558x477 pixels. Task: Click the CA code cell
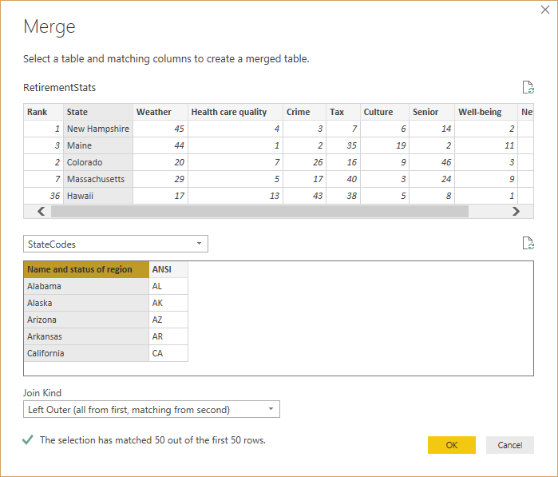point(168,353)
